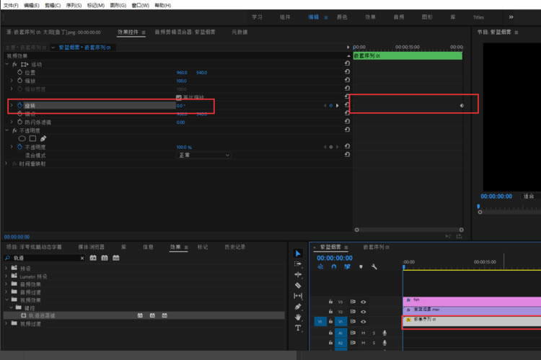Select the Pen tool in the tools panel
This screenshot has height=360, width=541.
(x=299, y=307)
